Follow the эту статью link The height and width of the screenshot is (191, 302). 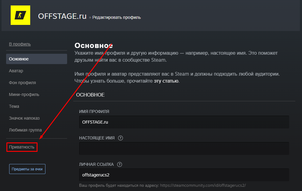pyautogui.click(x=166, y=81)
